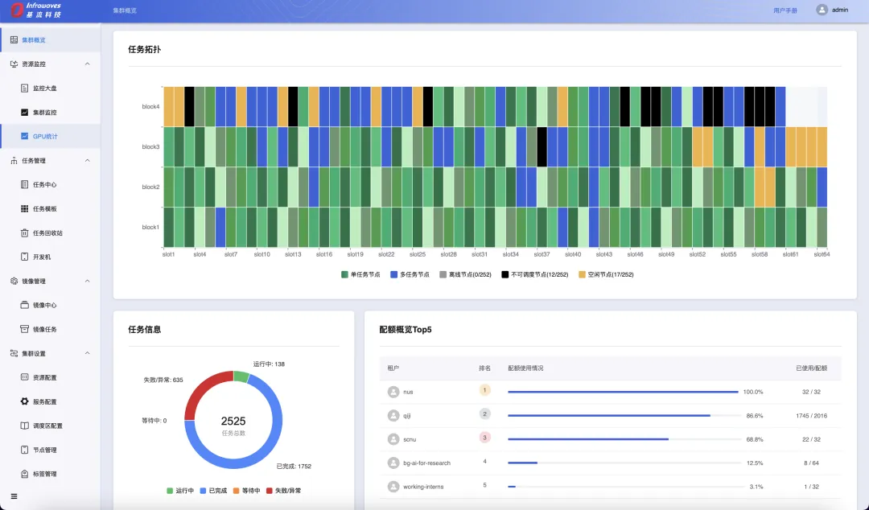Click the 已使用/配额 column header

pyautogui.click(x=811, y=368)
